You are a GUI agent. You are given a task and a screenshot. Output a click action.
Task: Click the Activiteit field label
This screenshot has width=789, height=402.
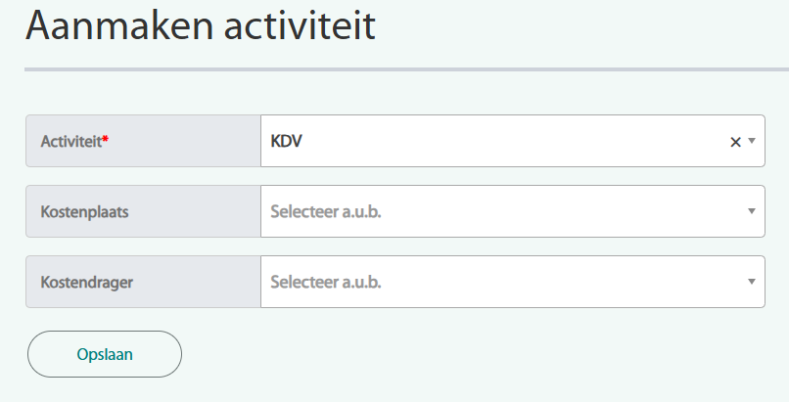coord(70,142)
